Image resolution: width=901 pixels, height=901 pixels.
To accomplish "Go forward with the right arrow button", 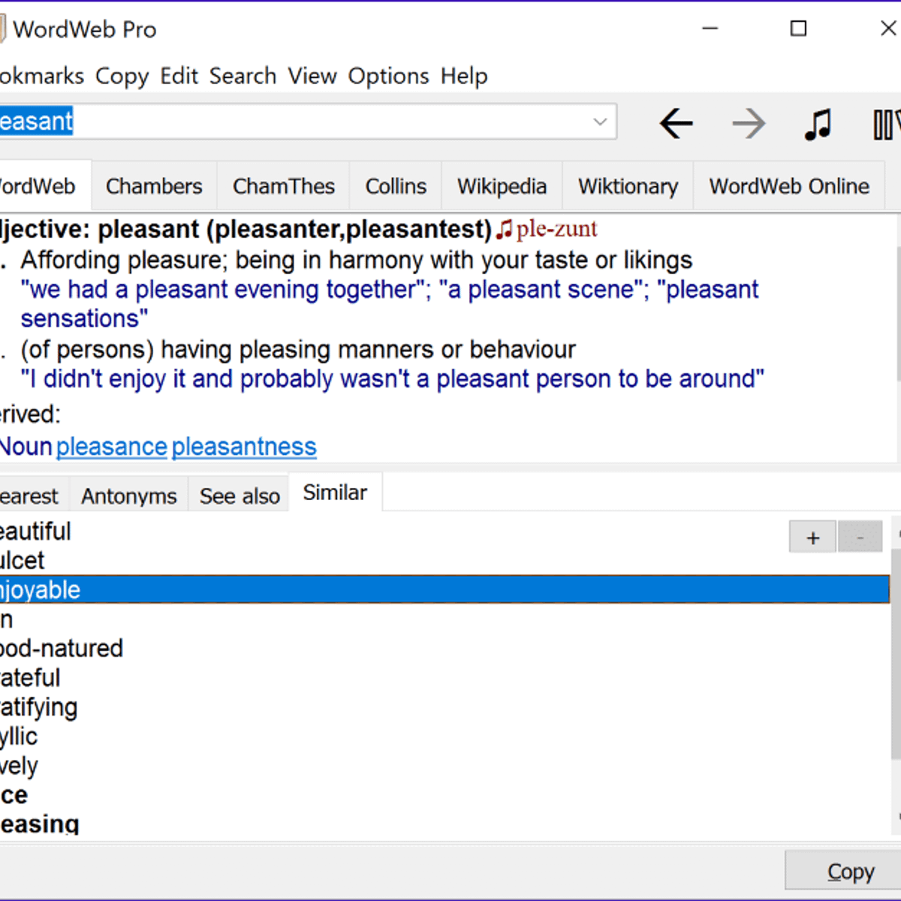I will (x=749, y=124).
